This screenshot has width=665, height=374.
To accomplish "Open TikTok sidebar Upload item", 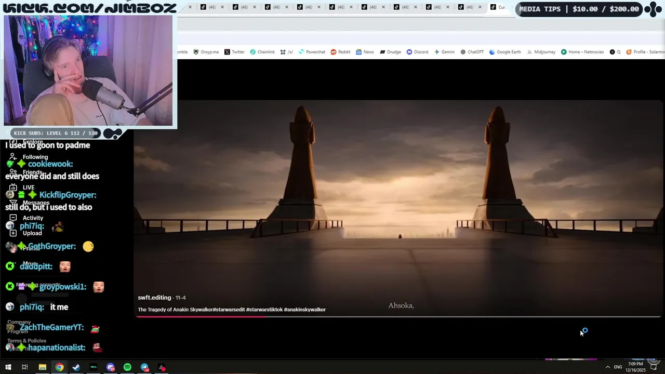I will (x=25, y=233).
